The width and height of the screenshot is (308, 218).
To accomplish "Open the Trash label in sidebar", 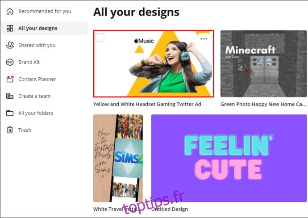I will pos(25,130).
